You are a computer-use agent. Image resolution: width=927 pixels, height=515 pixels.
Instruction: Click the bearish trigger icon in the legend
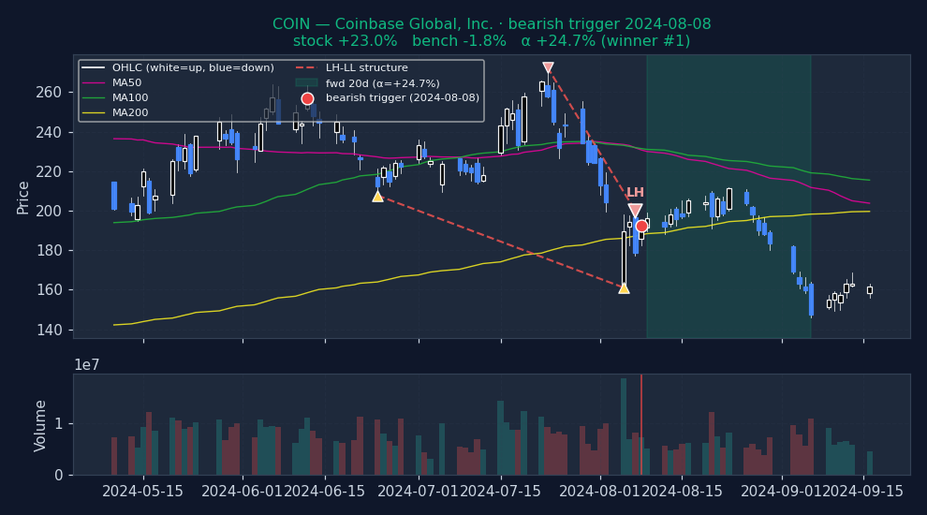(x=307, y=98)
